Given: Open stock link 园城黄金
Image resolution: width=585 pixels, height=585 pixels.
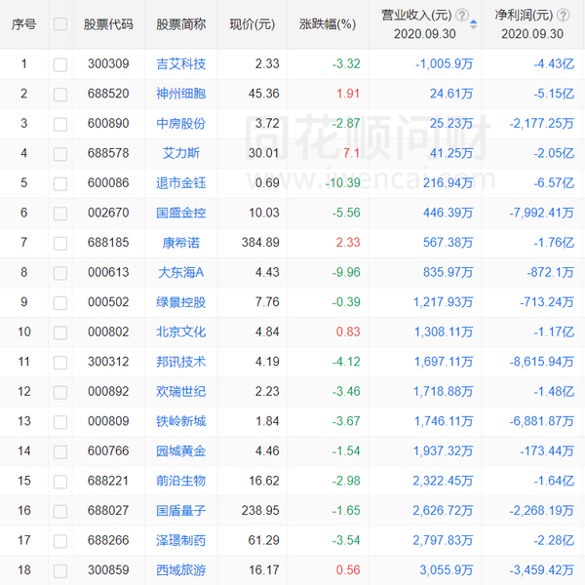Looking at the screenshot, I should tap(181, 451).
